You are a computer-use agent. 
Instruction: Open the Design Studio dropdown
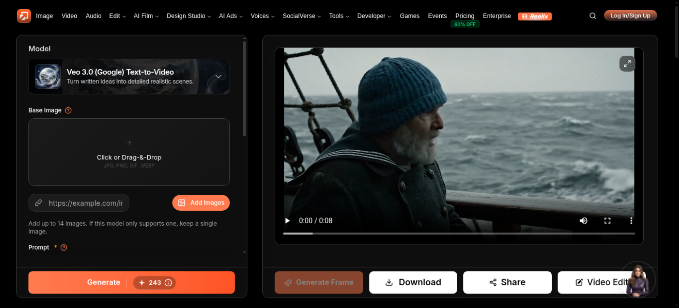coord(189,16)
